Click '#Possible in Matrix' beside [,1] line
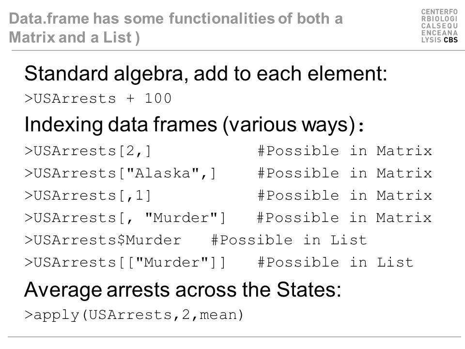 click(x=344, y=195)
